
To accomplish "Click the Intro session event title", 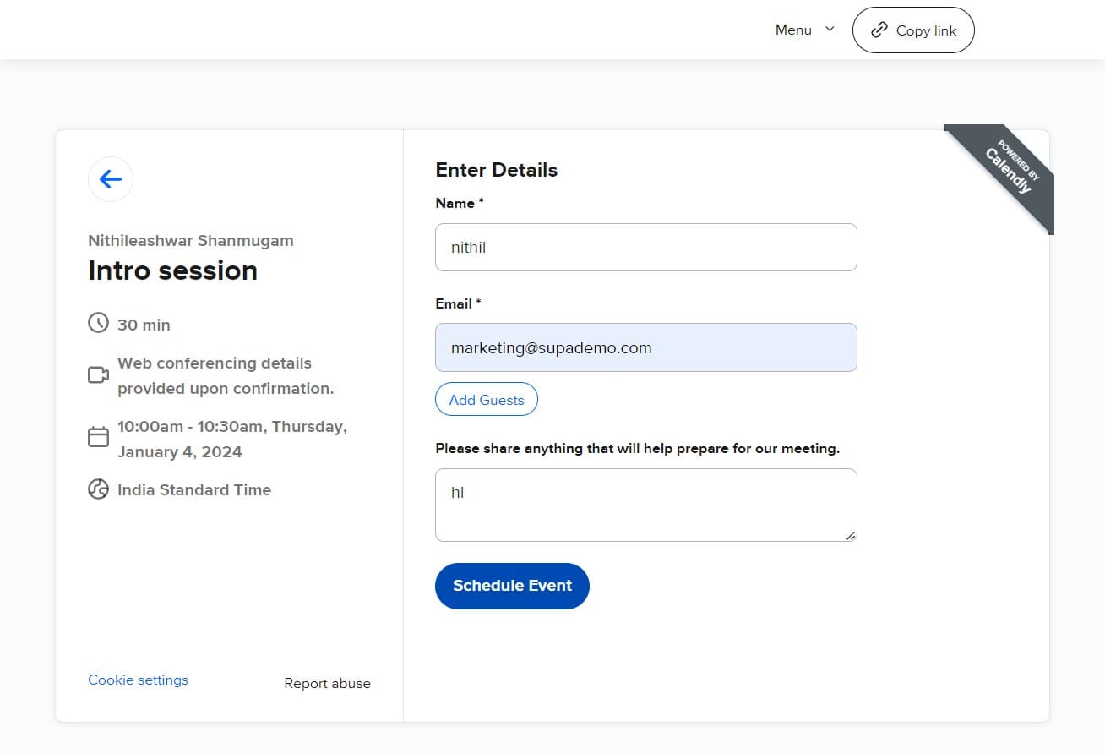I will [172, 270].
